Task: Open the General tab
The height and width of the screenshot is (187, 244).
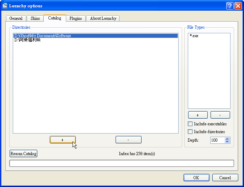Action: [x=16, y=18]
